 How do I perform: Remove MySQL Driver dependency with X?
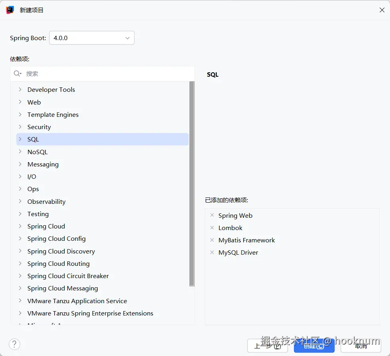[x=212, y=252]
